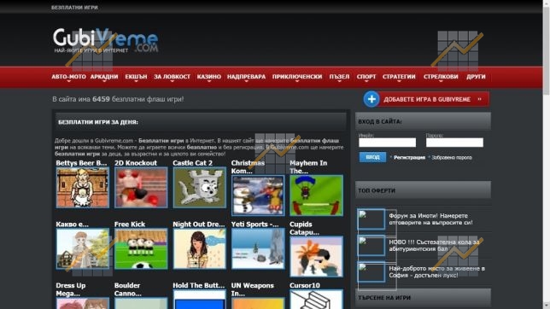Select the Night Out Dress-up game thumbnail

click(x=199, y=248)
